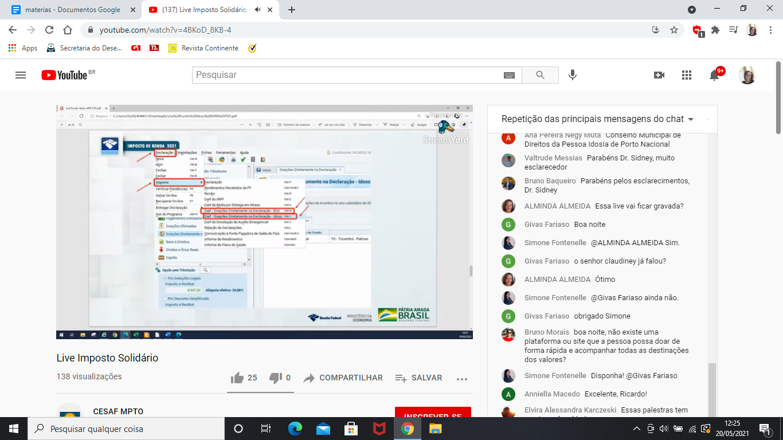Open File Explorer from the taskbar
This screenshot has width=783, height=440.
436,429
